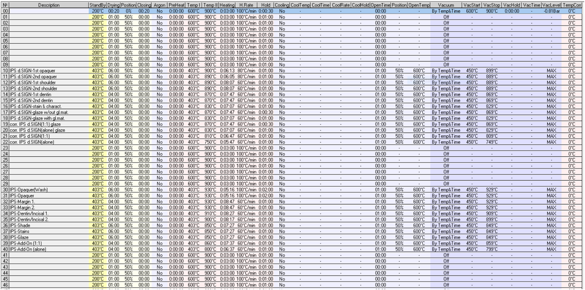The height and width of the screenshot is (290, 585).
Task: Click the 'IPS-Margin 1.' description
Action: (22, 201)
